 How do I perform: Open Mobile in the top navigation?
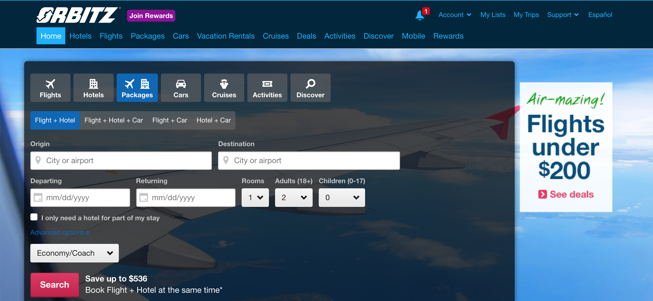coord(413,36)
